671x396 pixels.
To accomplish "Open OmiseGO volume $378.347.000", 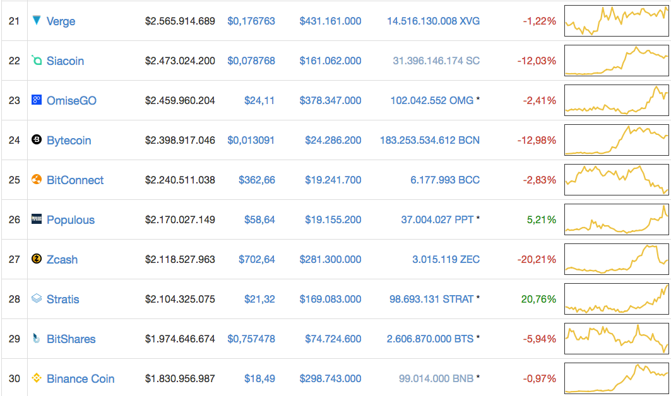I will coord(330,100).
